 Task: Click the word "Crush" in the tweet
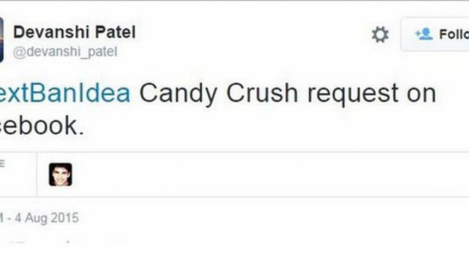point(262,93)
